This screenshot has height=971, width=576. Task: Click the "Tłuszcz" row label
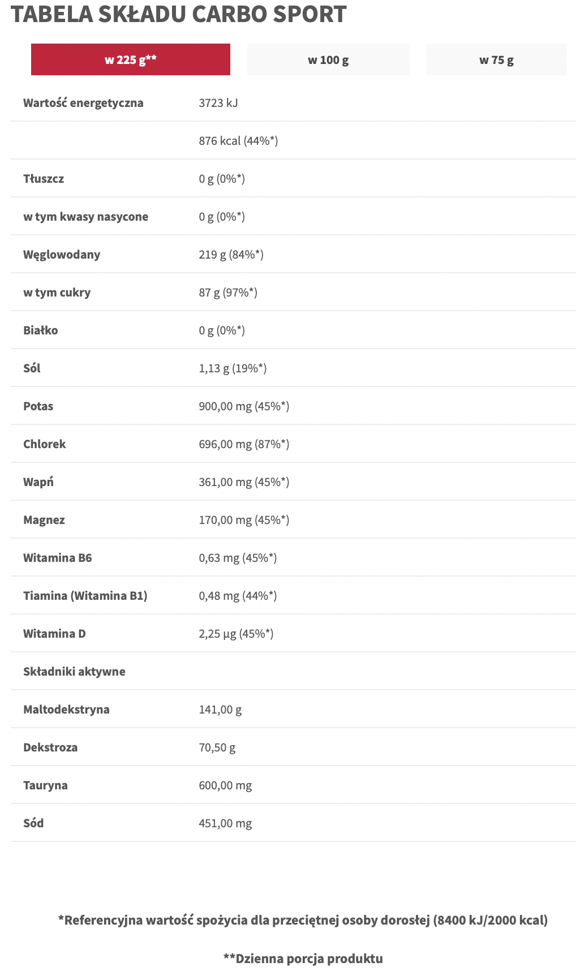pos(44,179)
